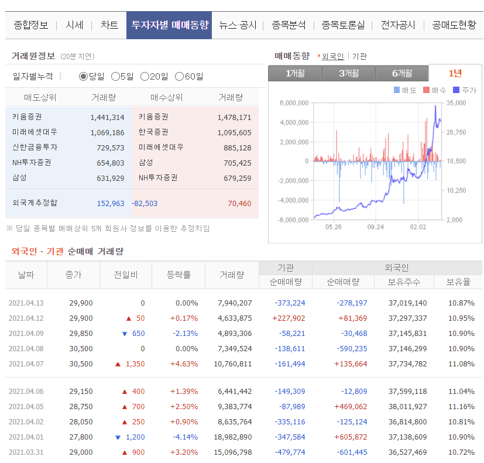Click the foreign net value +605,872
The image size is (484, 463).
351,437
